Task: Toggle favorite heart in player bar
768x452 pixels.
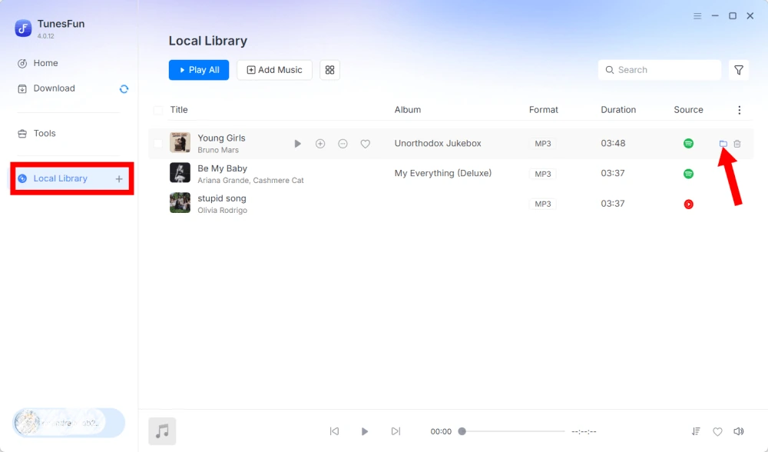Action: 717,432
